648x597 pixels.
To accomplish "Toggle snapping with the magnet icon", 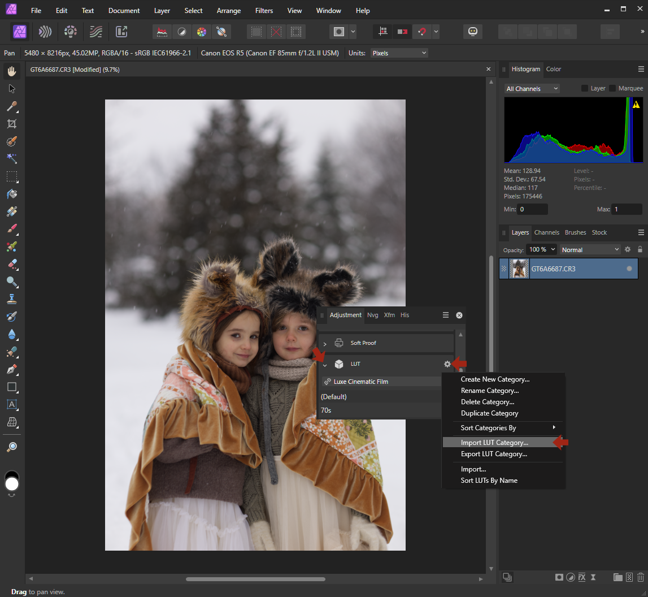I will [x=423, y=32].
